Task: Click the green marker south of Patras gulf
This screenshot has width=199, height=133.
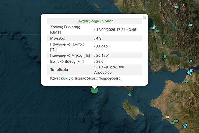Action: (x=186, y=81)
